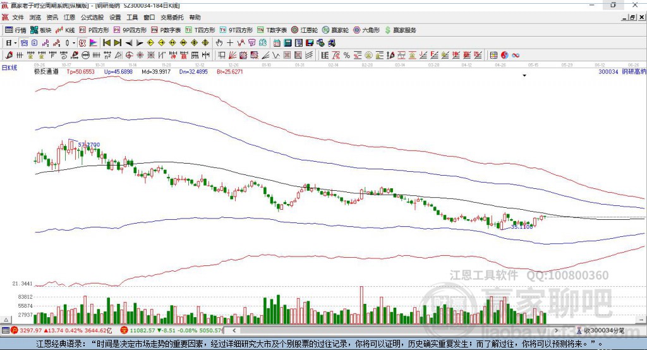This screenshot has height=350, width=647.
Task: Select the red pencil drawing tool
Action: pos(9,56)
